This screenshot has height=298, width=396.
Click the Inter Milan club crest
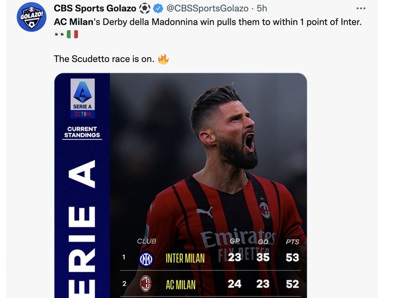point(146,258)
